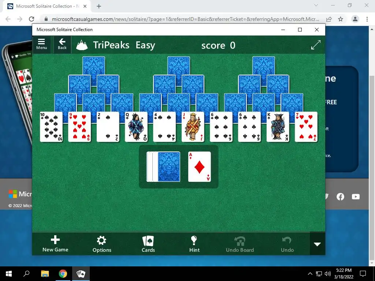
Task: Request a Hint with the lightbulb
Action: pos(194,244)
